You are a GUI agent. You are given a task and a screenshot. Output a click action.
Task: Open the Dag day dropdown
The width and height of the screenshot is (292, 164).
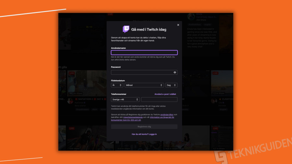171,85
